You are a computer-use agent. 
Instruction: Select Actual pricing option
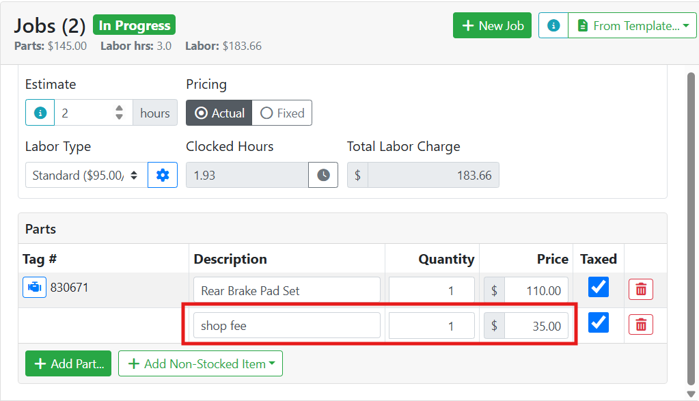pos(219,113)
